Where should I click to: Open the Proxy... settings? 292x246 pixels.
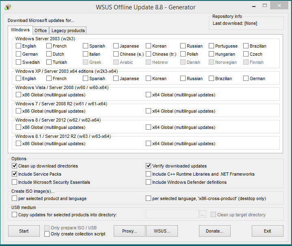pyautogui.click(x=130, y=231)
